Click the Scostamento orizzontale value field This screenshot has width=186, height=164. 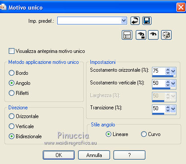[x=158, y=71]
